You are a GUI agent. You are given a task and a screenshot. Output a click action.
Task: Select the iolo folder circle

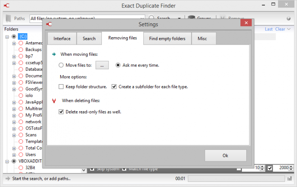point(21,96)
